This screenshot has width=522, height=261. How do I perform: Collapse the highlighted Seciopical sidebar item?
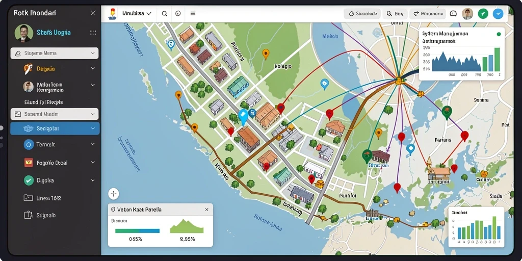tap(55, 128)
